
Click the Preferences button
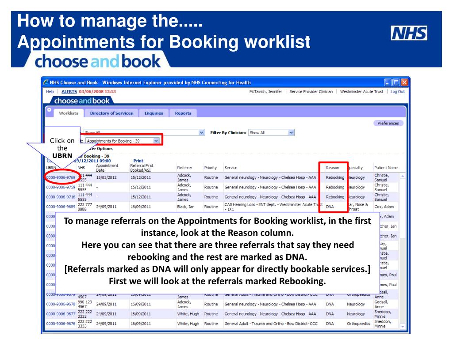pos(388,123)
